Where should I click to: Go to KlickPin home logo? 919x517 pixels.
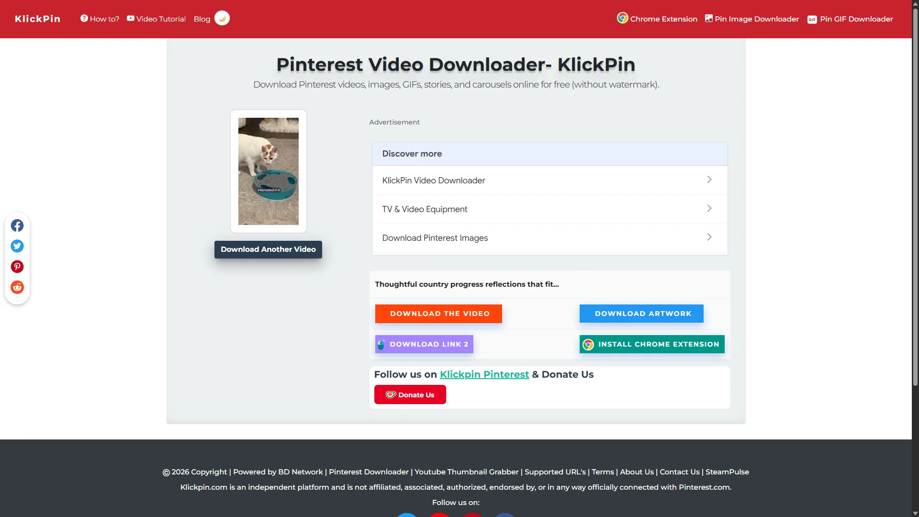click(x=37, y=19)
